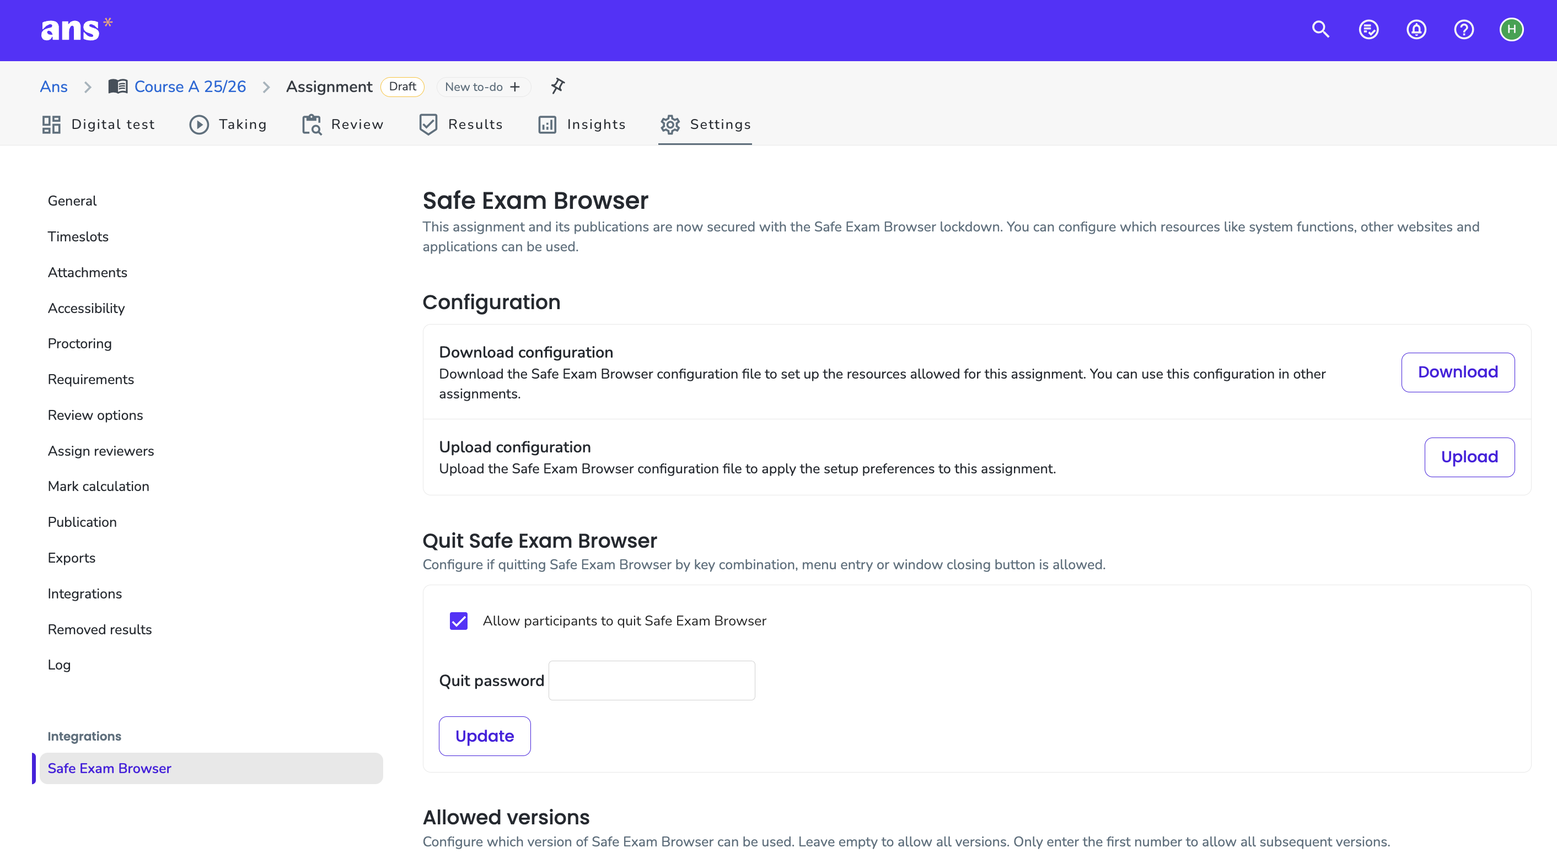Click the Assignment breadcrumb title

[329, 87]
